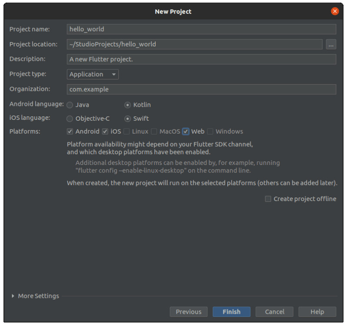Enable the Linux platform checkbox
Viewport: 347px width, 326px height.
point(126,132)
